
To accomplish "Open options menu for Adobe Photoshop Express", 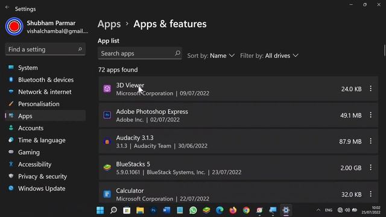I will [370, 115].
